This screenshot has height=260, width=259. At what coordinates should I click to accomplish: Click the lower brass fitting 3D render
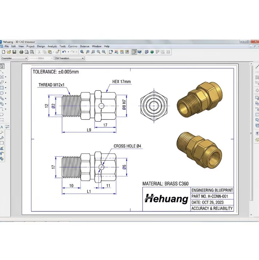[x=199, y=150]
